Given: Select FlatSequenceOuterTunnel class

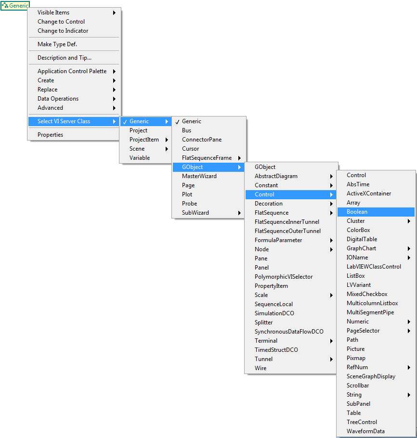Looking at the screenshot, I should [291, 231].
